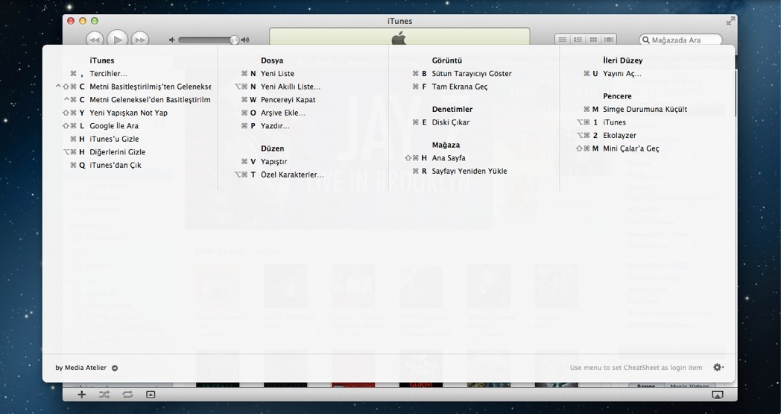Open the CheatSheet gear settings menu

(718, 368)
